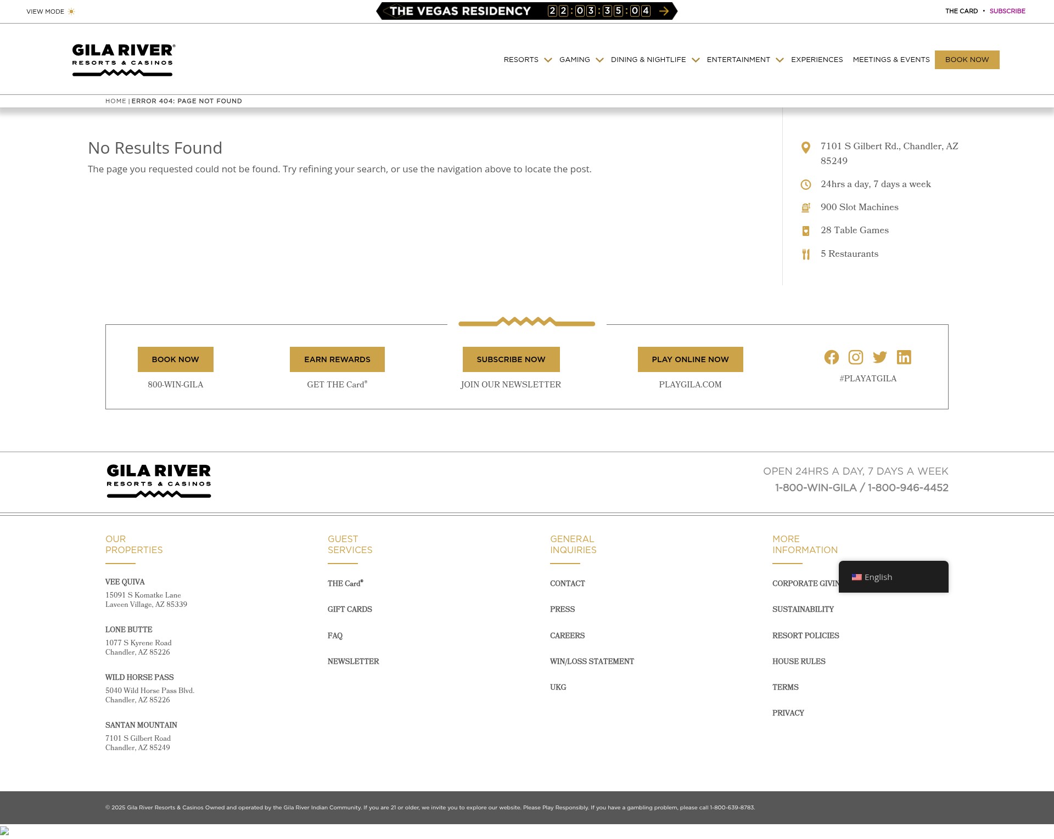Click the Vegas Residency banner arrow
Viewport: 1054px width, 839px height.
click(664, 11)
